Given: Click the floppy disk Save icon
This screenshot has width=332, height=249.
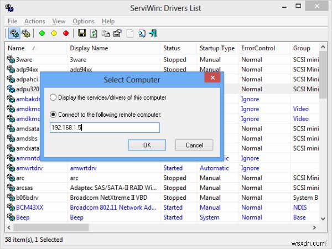Looking at the screenshot, I should 82,33.
